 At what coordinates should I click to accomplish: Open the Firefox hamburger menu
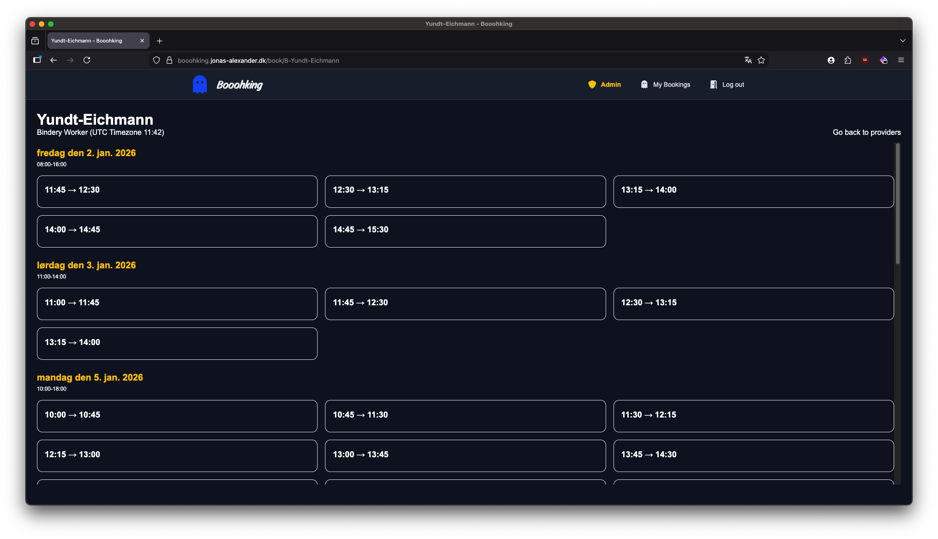(901, 60)
